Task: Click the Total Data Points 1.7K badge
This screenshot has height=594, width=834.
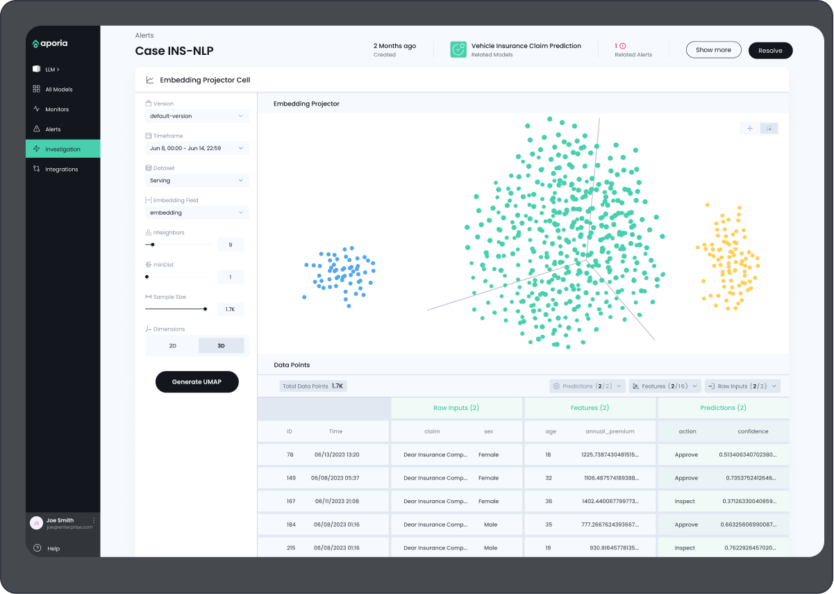Action: point(313,386)
